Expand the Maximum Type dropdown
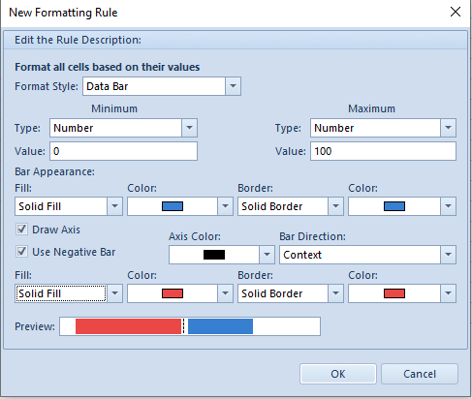 448,128
